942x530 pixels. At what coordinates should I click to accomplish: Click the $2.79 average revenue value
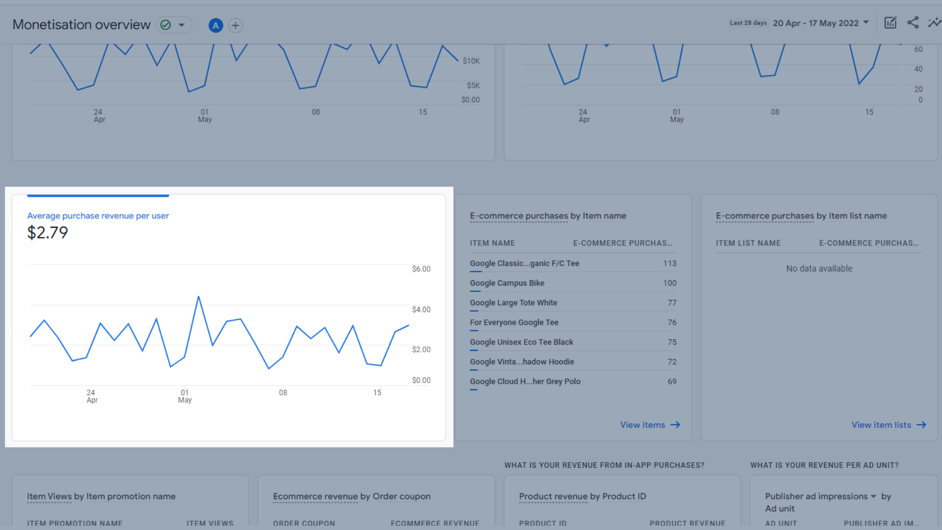48,233
